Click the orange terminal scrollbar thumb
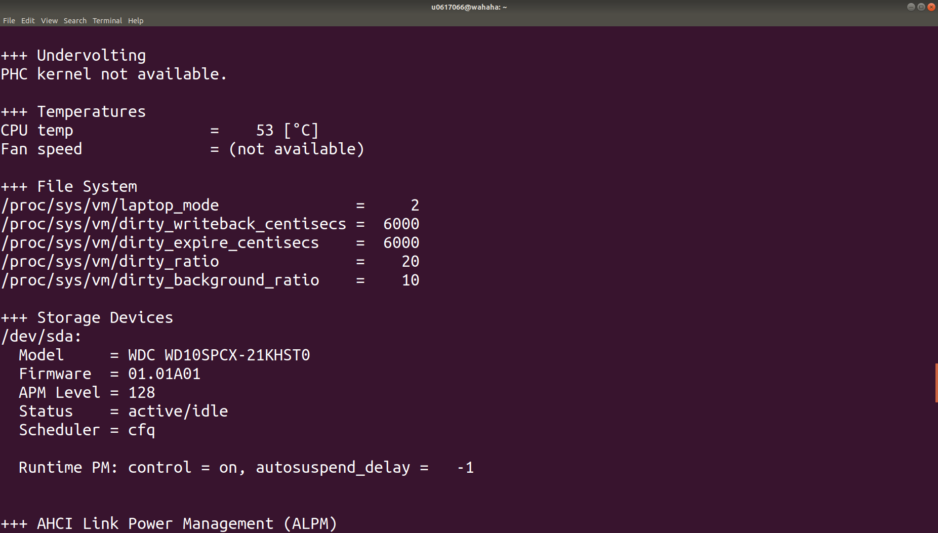 936,383
